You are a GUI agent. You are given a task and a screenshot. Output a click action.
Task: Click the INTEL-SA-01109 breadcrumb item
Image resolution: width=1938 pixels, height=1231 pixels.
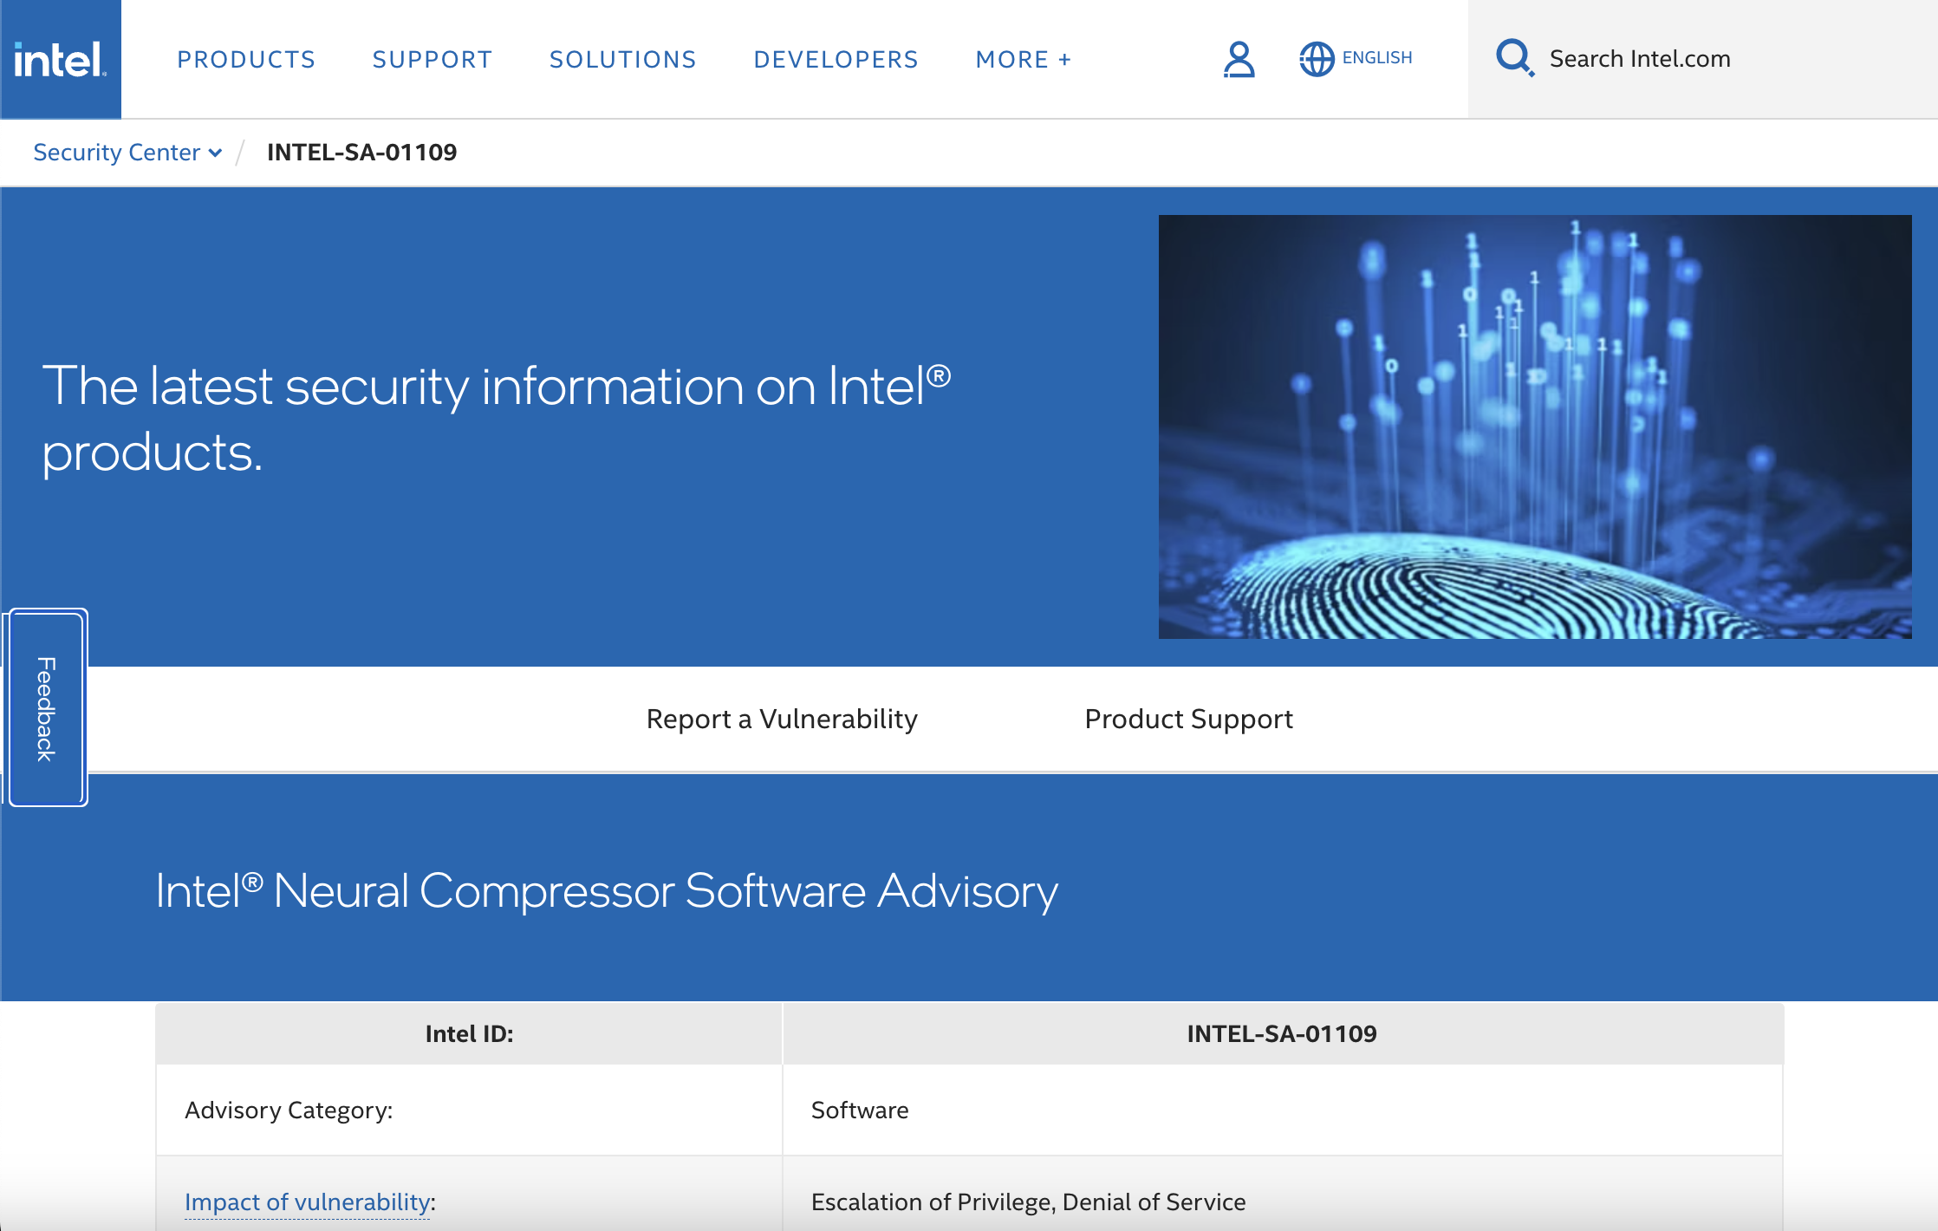(x=361, y=153)
